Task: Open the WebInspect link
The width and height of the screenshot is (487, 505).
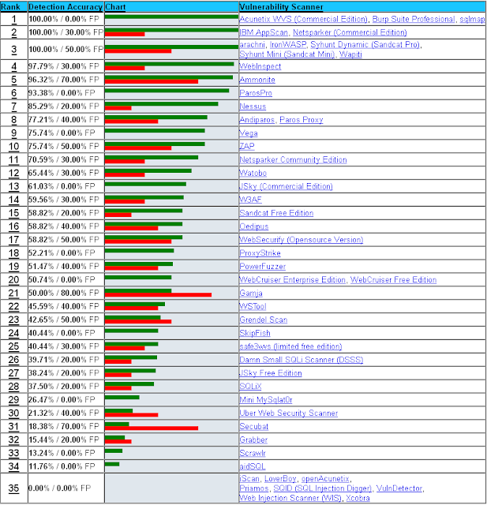Action: 260,66
